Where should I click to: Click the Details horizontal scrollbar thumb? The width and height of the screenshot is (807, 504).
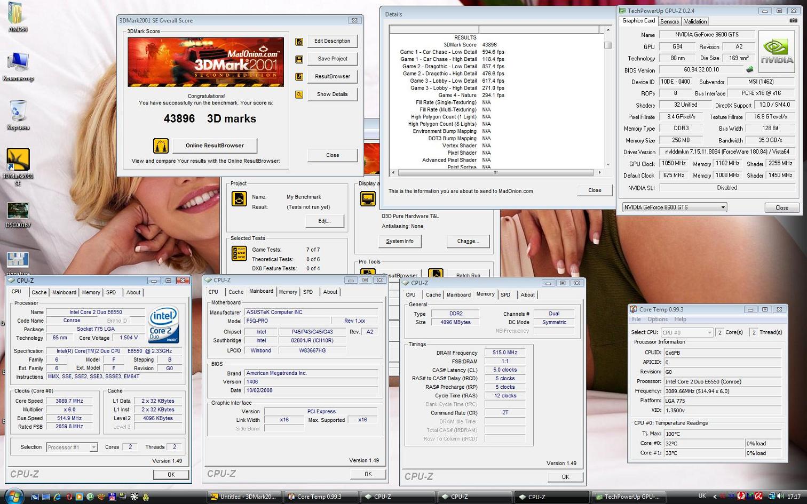(496, 172)
